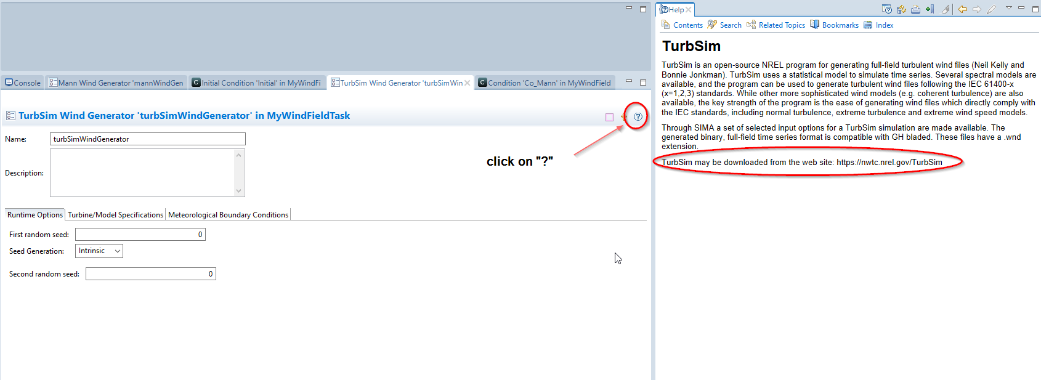
Task: Click the pencil icon in Help toolbar
Action: coord(991,9)
